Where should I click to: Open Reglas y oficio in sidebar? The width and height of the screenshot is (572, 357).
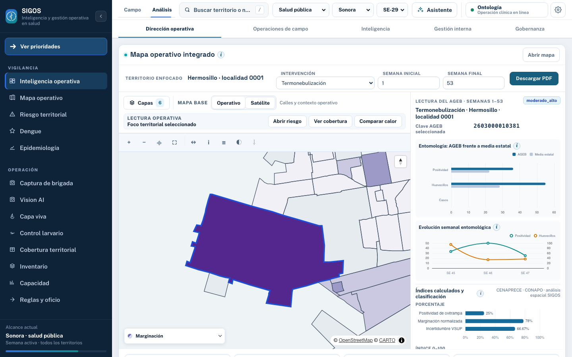click(56, 300)
